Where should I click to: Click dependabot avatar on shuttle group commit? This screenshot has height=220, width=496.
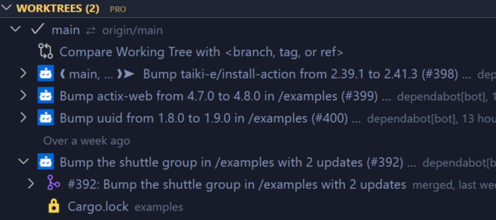pyautogui.click(x=45, y=161)
